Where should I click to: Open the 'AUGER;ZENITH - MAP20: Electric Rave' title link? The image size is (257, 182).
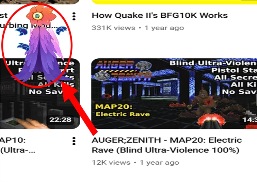pyautogui.click(x=167, y=145)
